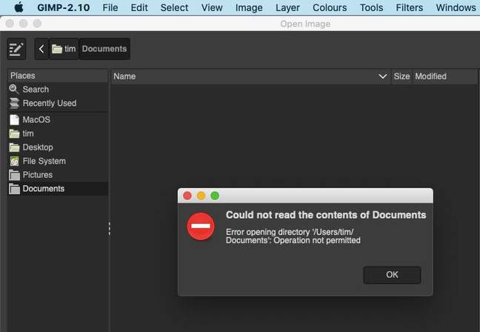Screen dimensions: 480x332
Task: Sort by the Size column header
Action: [401, 76]
